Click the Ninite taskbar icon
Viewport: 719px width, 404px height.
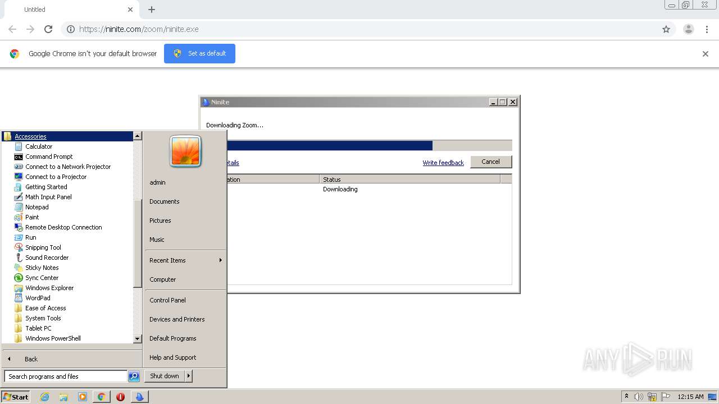(139, 397)
